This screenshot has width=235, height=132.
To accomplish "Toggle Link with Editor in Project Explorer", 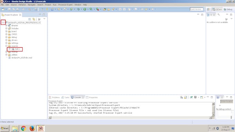I will (x=34, y=19).
